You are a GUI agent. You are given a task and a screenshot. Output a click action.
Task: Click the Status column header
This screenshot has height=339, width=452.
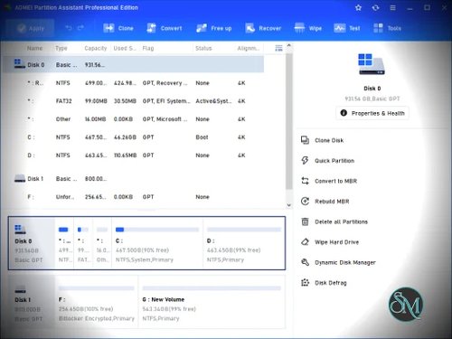point(203,48)
